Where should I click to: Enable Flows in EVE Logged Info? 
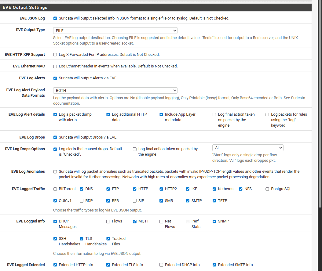[108, 221]
